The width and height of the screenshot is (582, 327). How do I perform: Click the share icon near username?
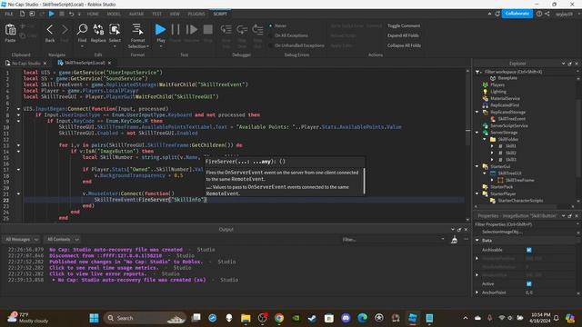point(547,14)
